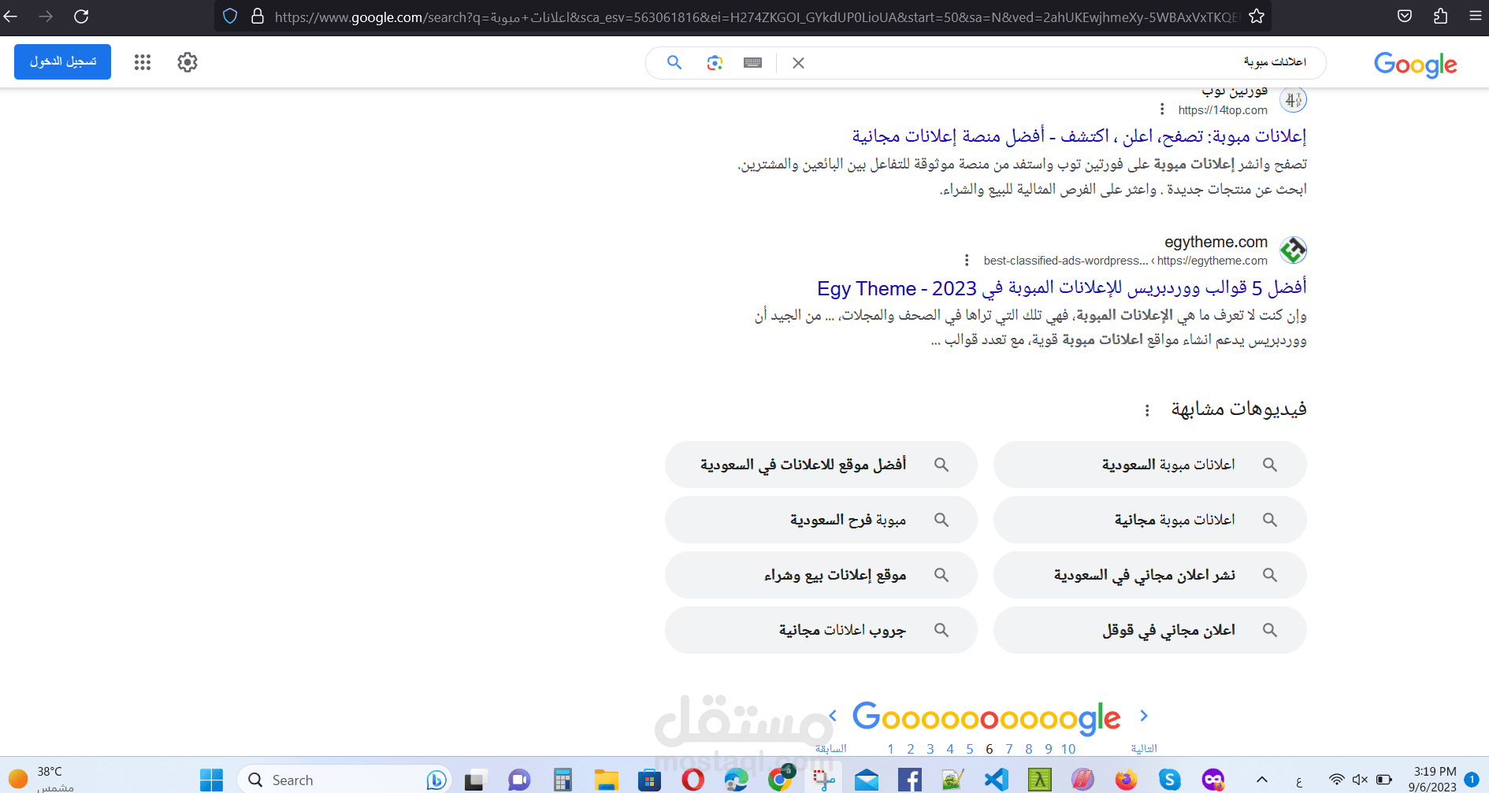Go to results page 4

pos(950,749)
